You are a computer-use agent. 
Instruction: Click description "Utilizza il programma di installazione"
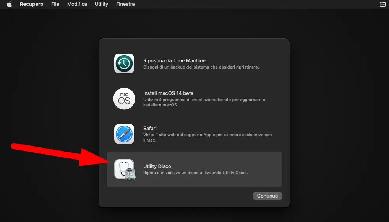[204, 102]
